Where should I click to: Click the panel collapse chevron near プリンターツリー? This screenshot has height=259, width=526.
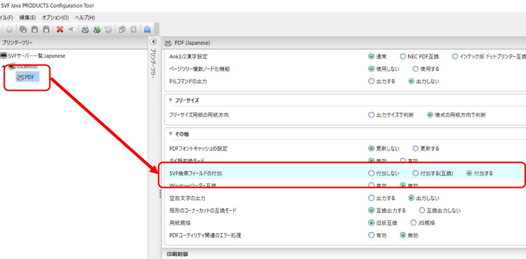point(154,42)
